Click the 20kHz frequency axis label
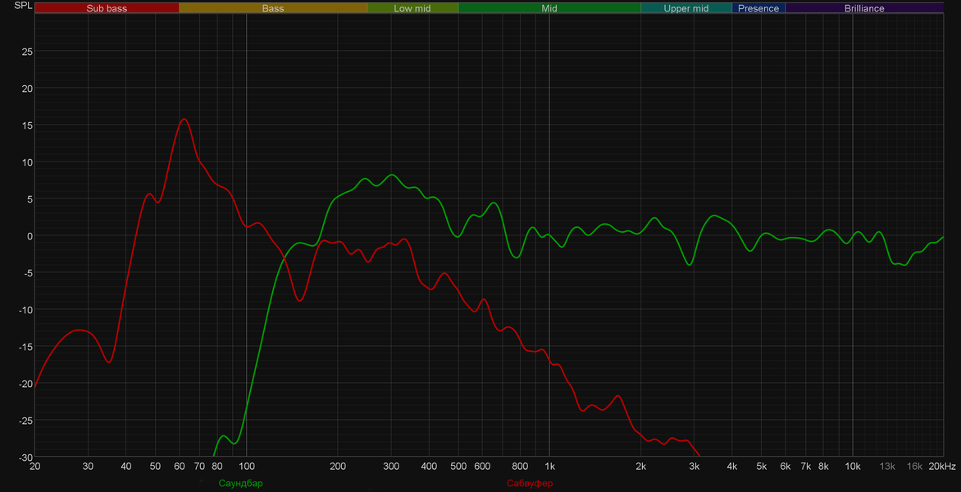The width and height of the screenshot is (961, 492). [x=942, y=467]
